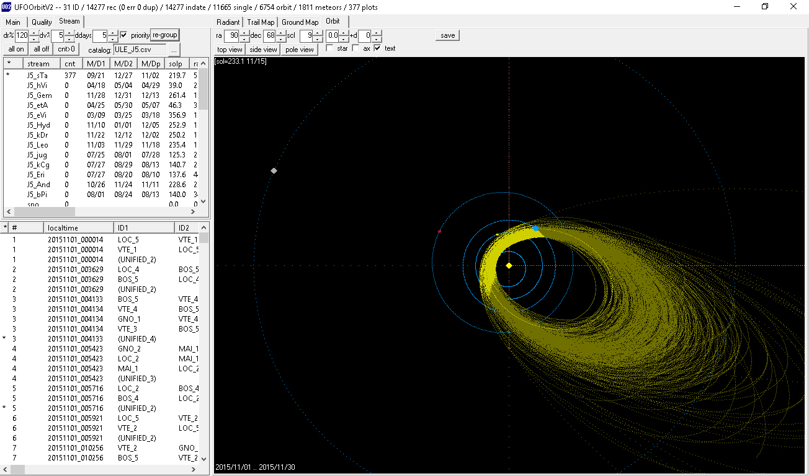
Task: Switch to side view
Action: click(263, 50)
